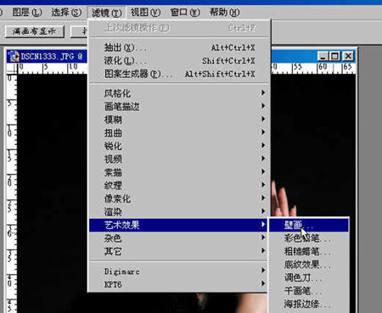This screenshot has height=313, width=382.
Task: Open the 窗口 (Window) menu
Action: click(185, 12)
